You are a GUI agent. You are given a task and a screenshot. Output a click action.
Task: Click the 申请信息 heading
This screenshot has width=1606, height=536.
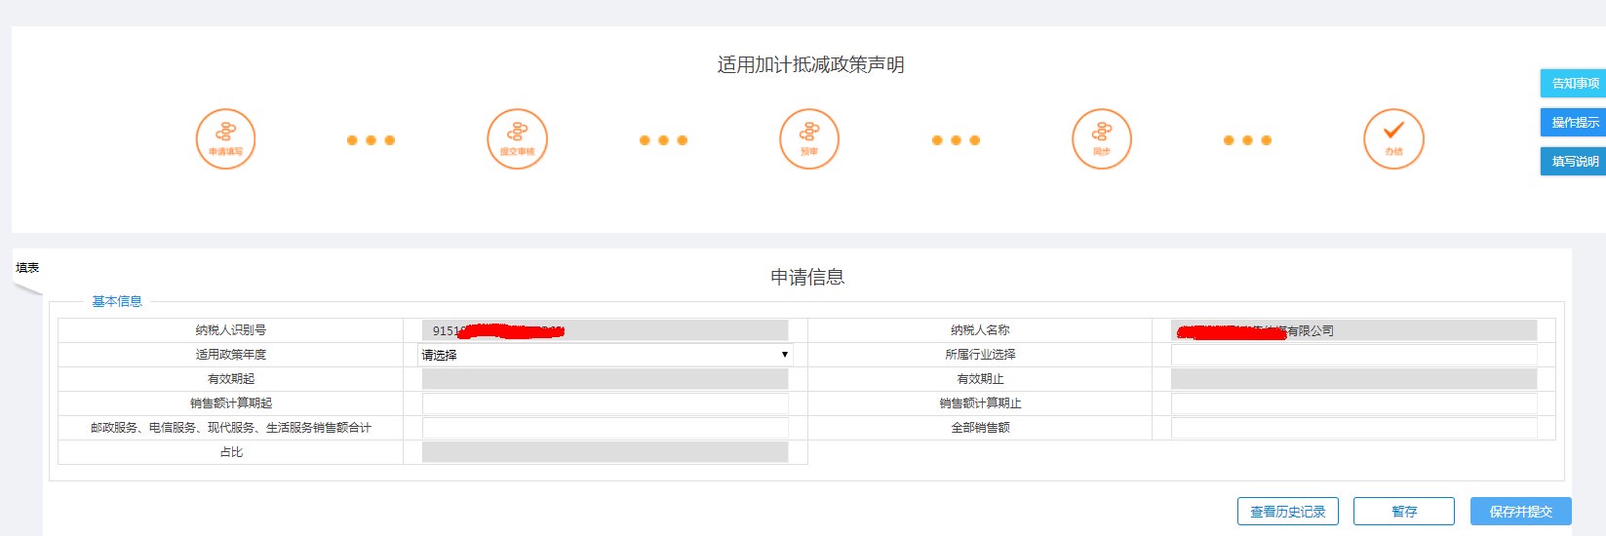[807, 277]
